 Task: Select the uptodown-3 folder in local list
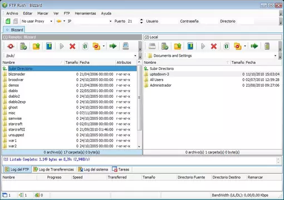pos(212,74)
